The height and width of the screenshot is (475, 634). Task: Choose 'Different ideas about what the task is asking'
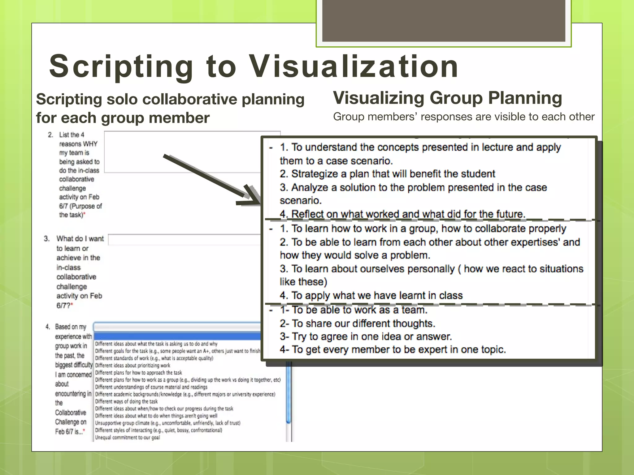click(x=156, y=344)
